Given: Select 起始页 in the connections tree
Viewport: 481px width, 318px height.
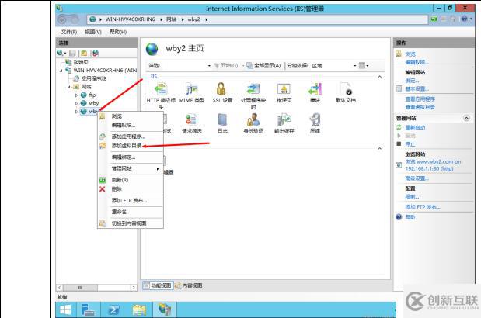Looking at the screenshot, I should coord(81,62).
